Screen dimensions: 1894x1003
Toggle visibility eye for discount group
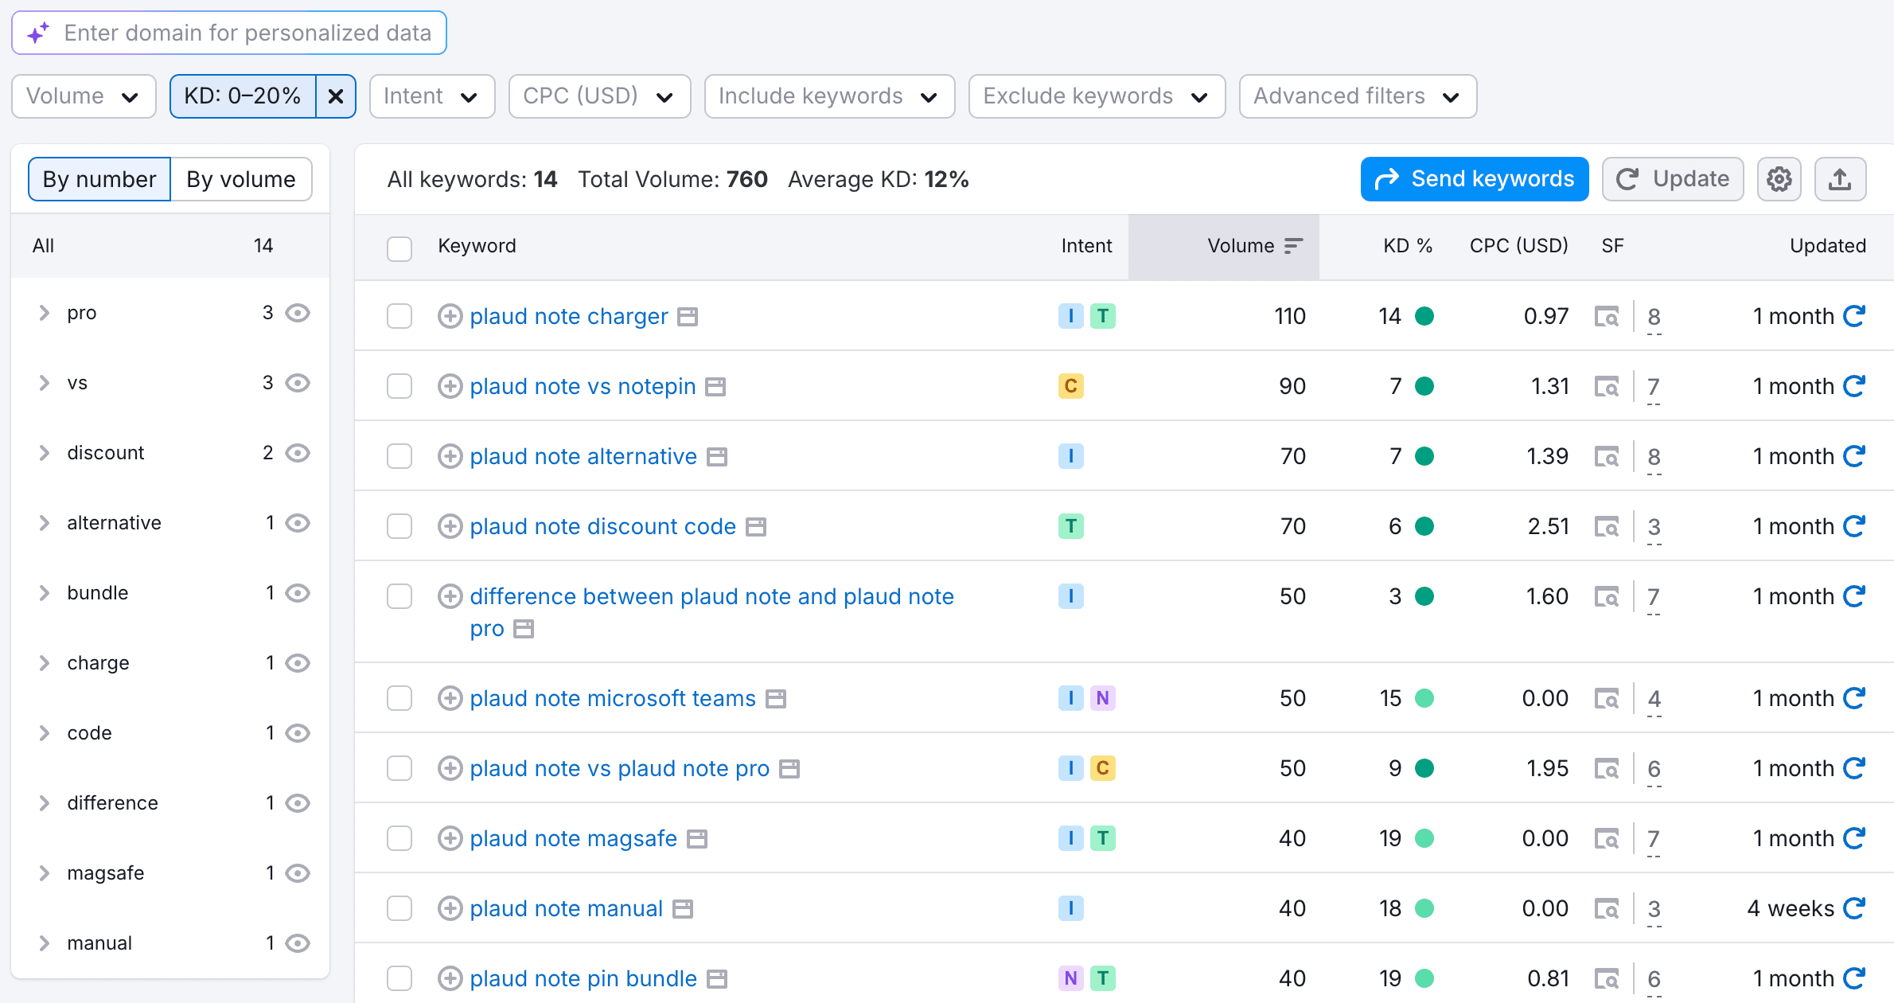(x=298, y=453)
